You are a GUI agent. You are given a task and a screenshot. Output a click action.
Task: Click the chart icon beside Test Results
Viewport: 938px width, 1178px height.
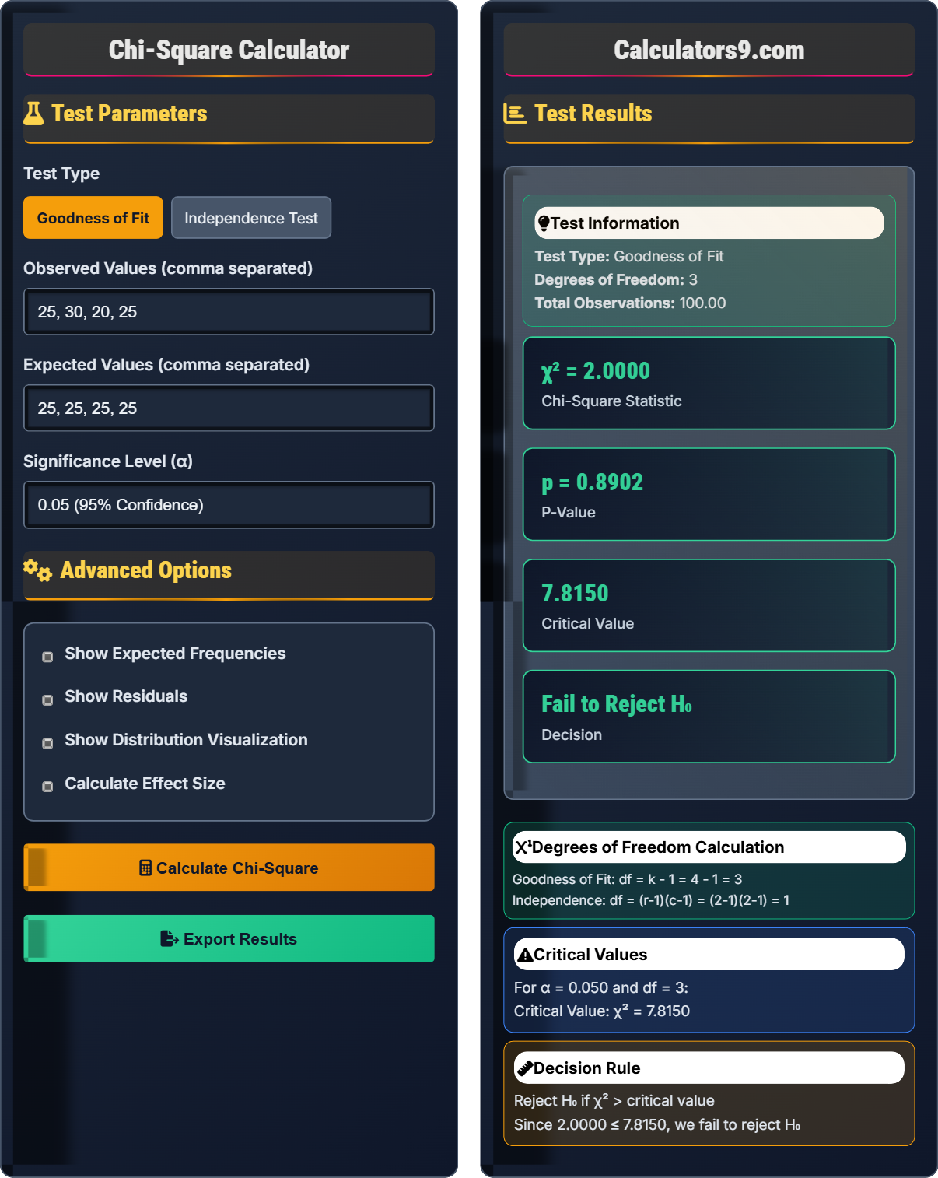[x=514, y=114]
